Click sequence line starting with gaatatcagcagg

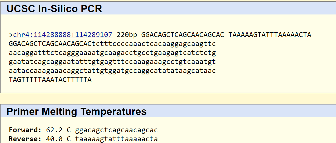[112, 62]
